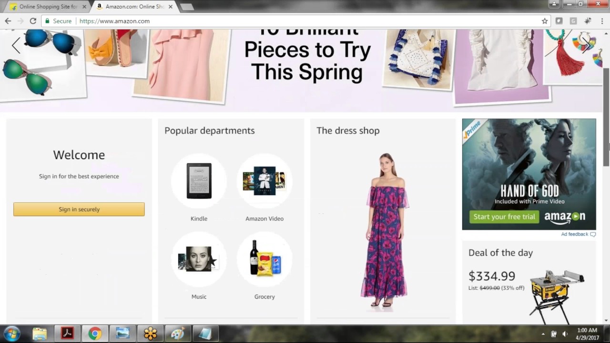Click the taskbar clock showing 1:00 AM
This screenshot has height=343, width=610.
pos(587,334)
